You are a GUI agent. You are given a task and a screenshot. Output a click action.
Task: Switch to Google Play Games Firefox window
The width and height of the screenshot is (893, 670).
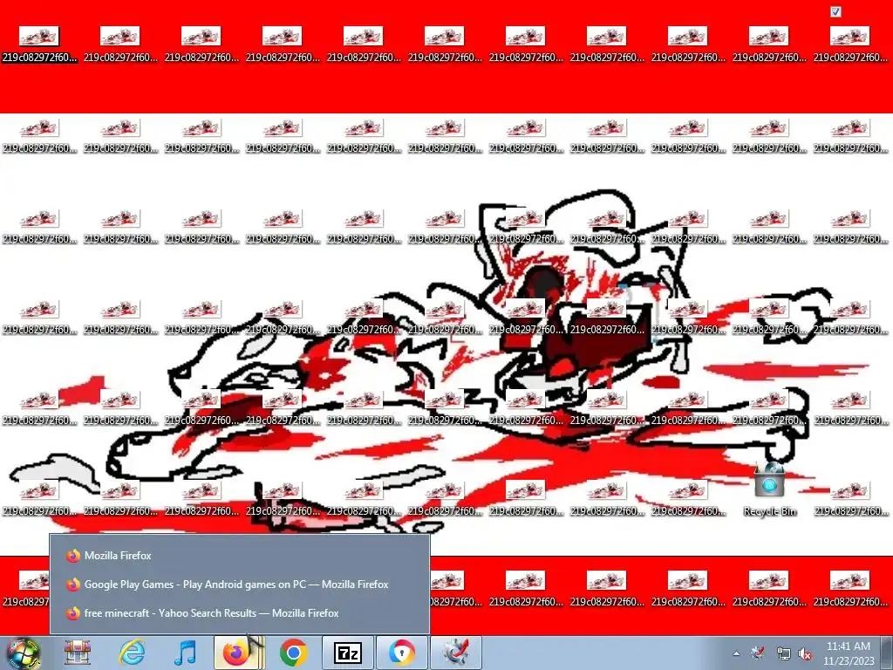pos(240,584)
